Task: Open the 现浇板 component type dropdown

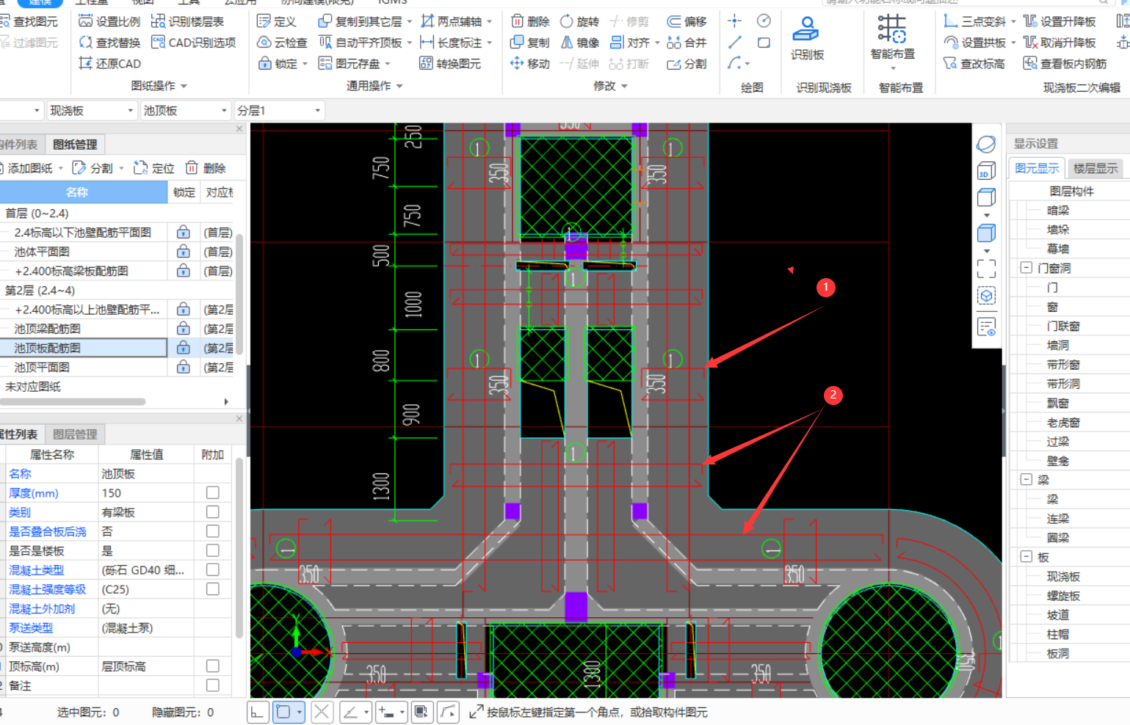Action: tap(92, 110)
